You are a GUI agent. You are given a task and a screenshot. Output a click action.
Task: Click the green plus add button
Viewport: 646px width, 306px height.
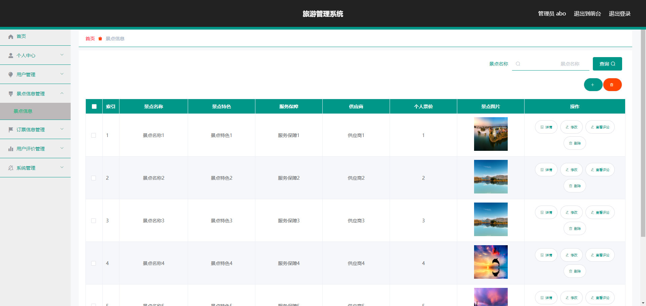coord(593,85)
